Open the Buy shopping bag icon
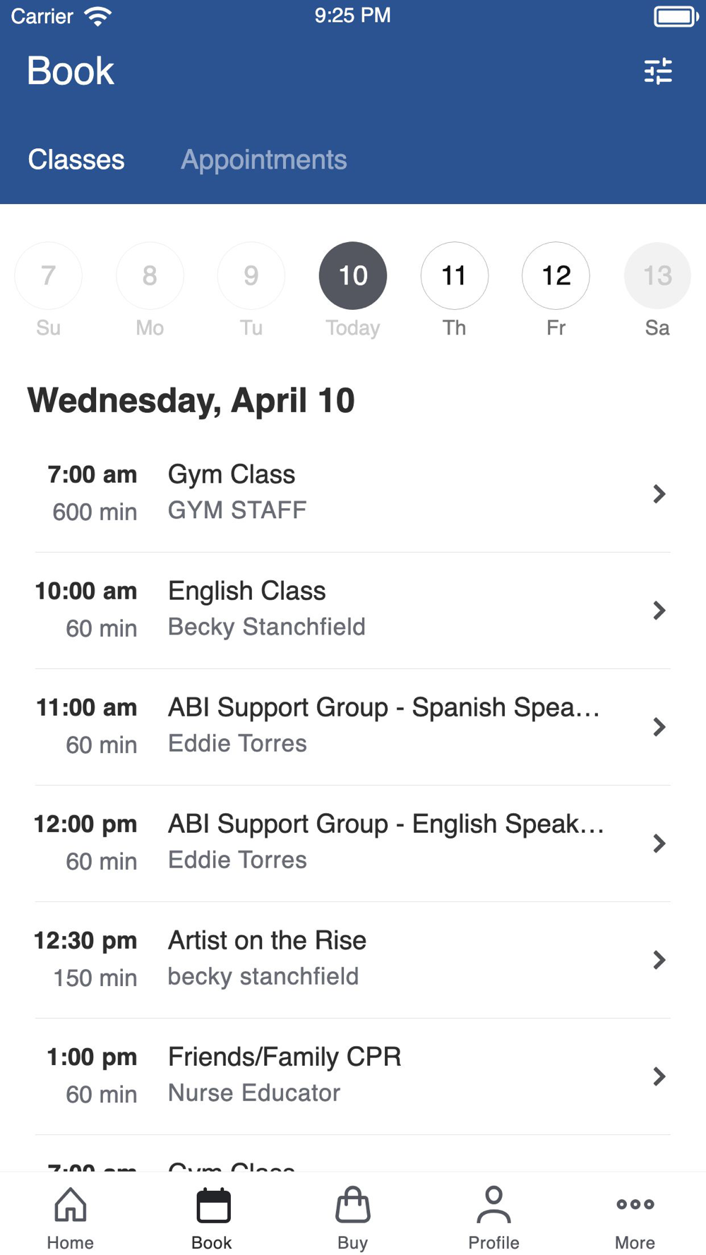Image resolution: width=706 pixels, height=1255 pixels. coord(352,1205)
